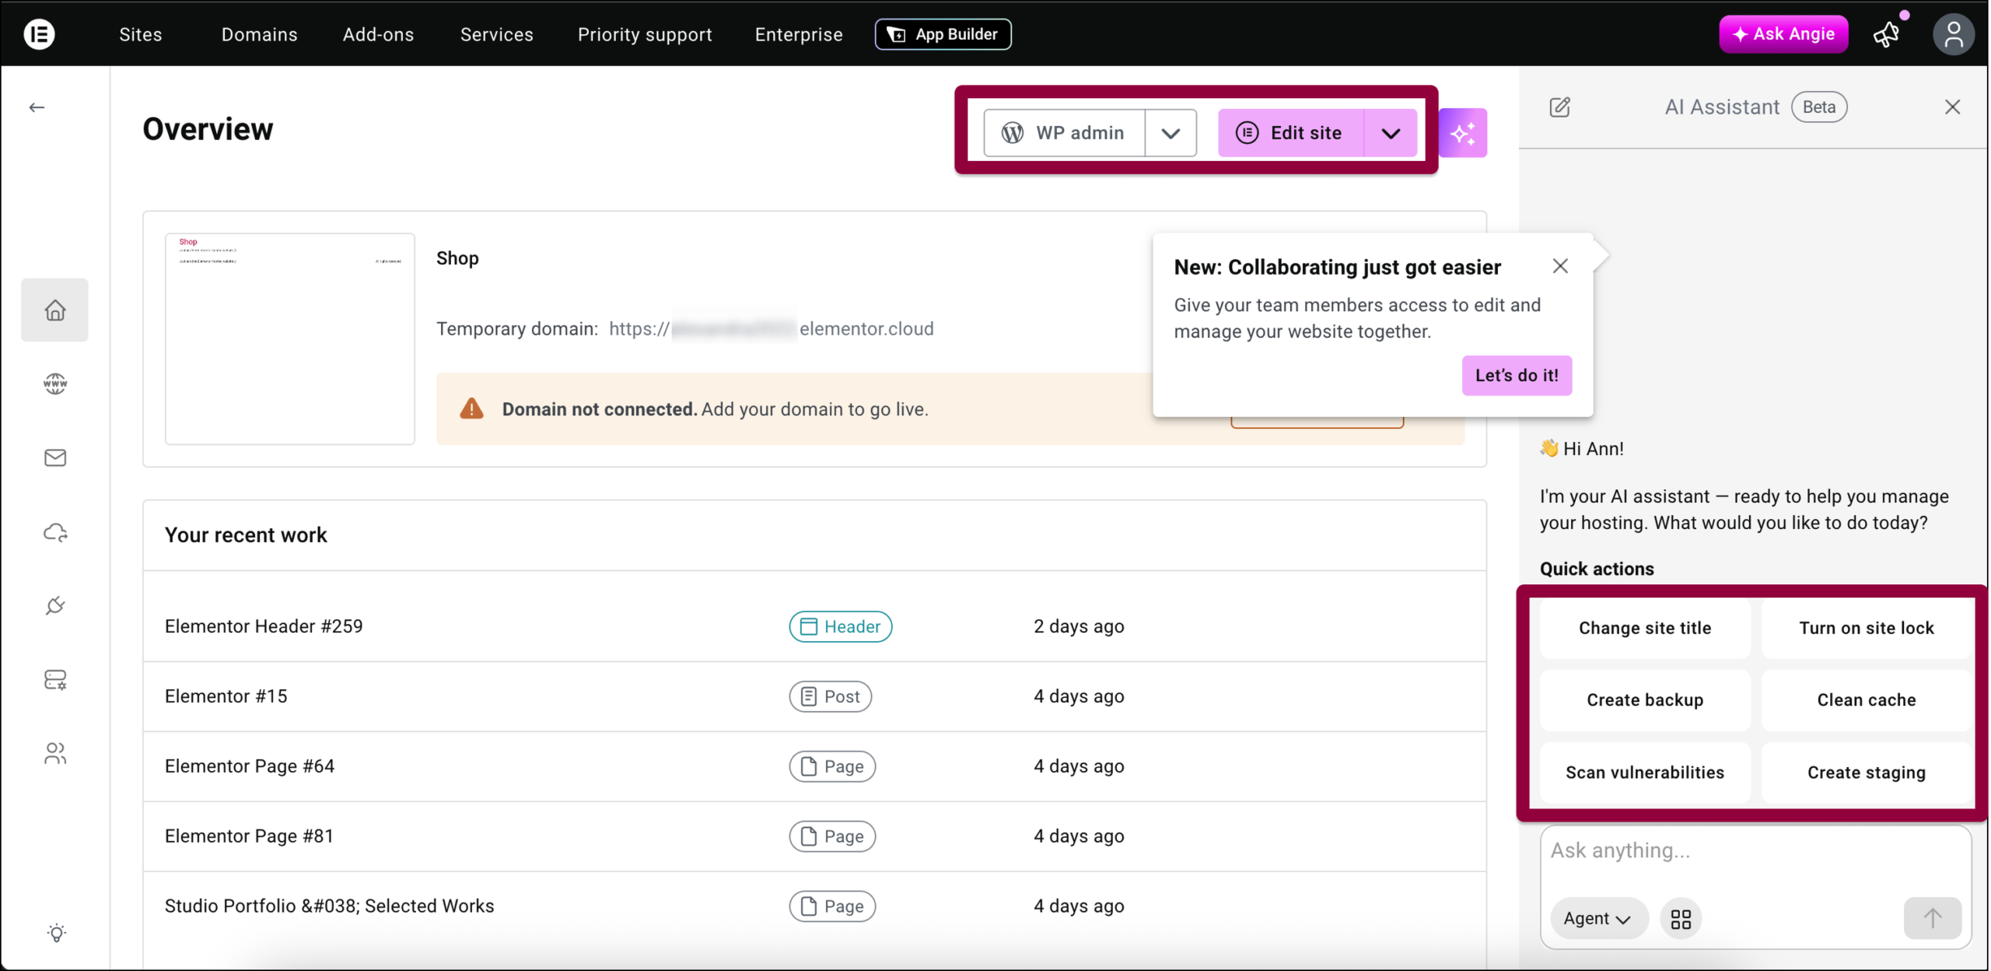Screen dimensions: 1991x971
Task: Click Let's do it! button
Action: pos(1516,375)
